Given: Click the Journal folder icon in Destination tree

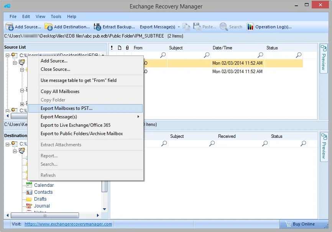Looking at the screenshot, I should 30,206.
